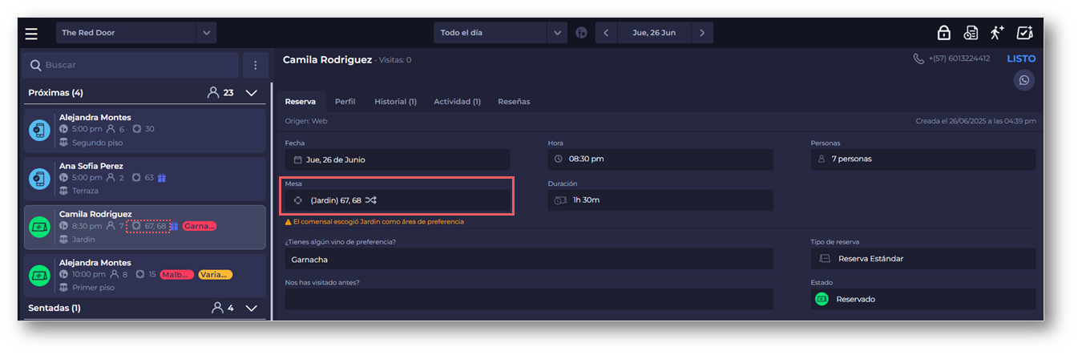
Task: Open the date picker 'Jue, 26 Jun'
Action: pyautogui.click(x=654, y=33)
